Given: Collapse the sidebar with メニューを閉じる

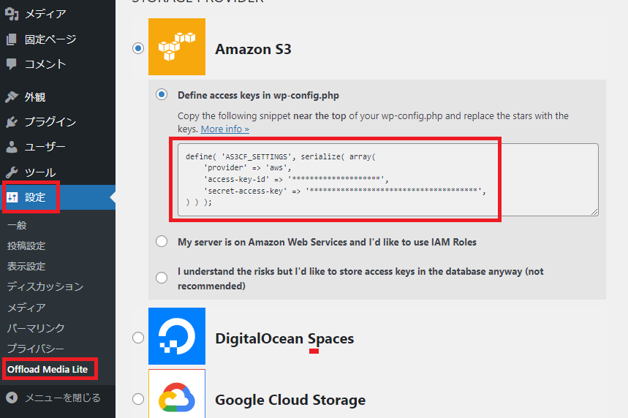Looking at the screenshot, I should pyautogui.click(x=53, y=398).
